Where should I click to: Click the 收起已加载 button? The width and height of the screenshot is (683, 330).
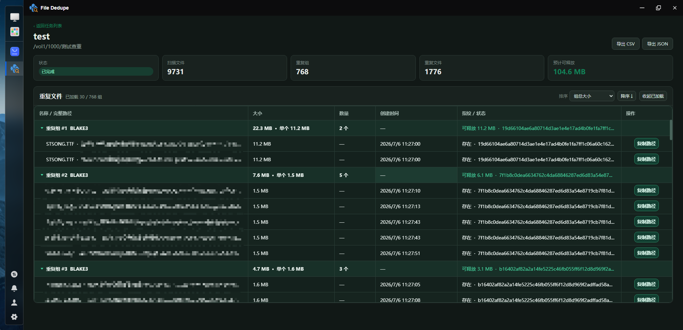point(653,96)
